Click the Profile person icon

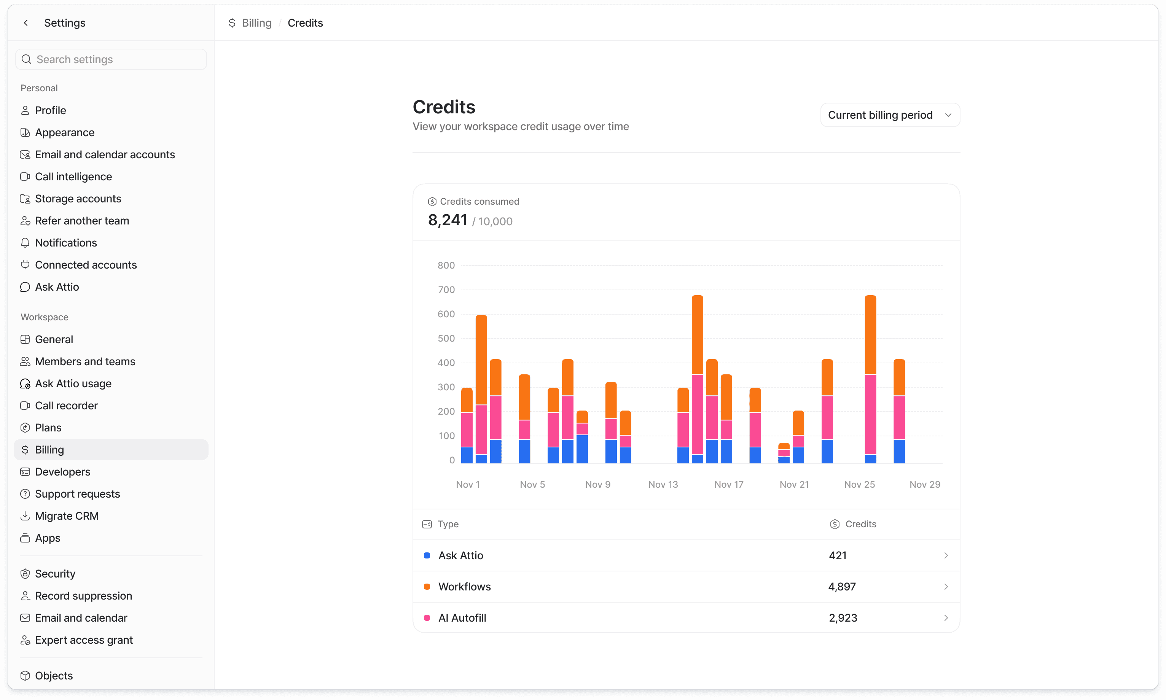click(x=25, y=110)
